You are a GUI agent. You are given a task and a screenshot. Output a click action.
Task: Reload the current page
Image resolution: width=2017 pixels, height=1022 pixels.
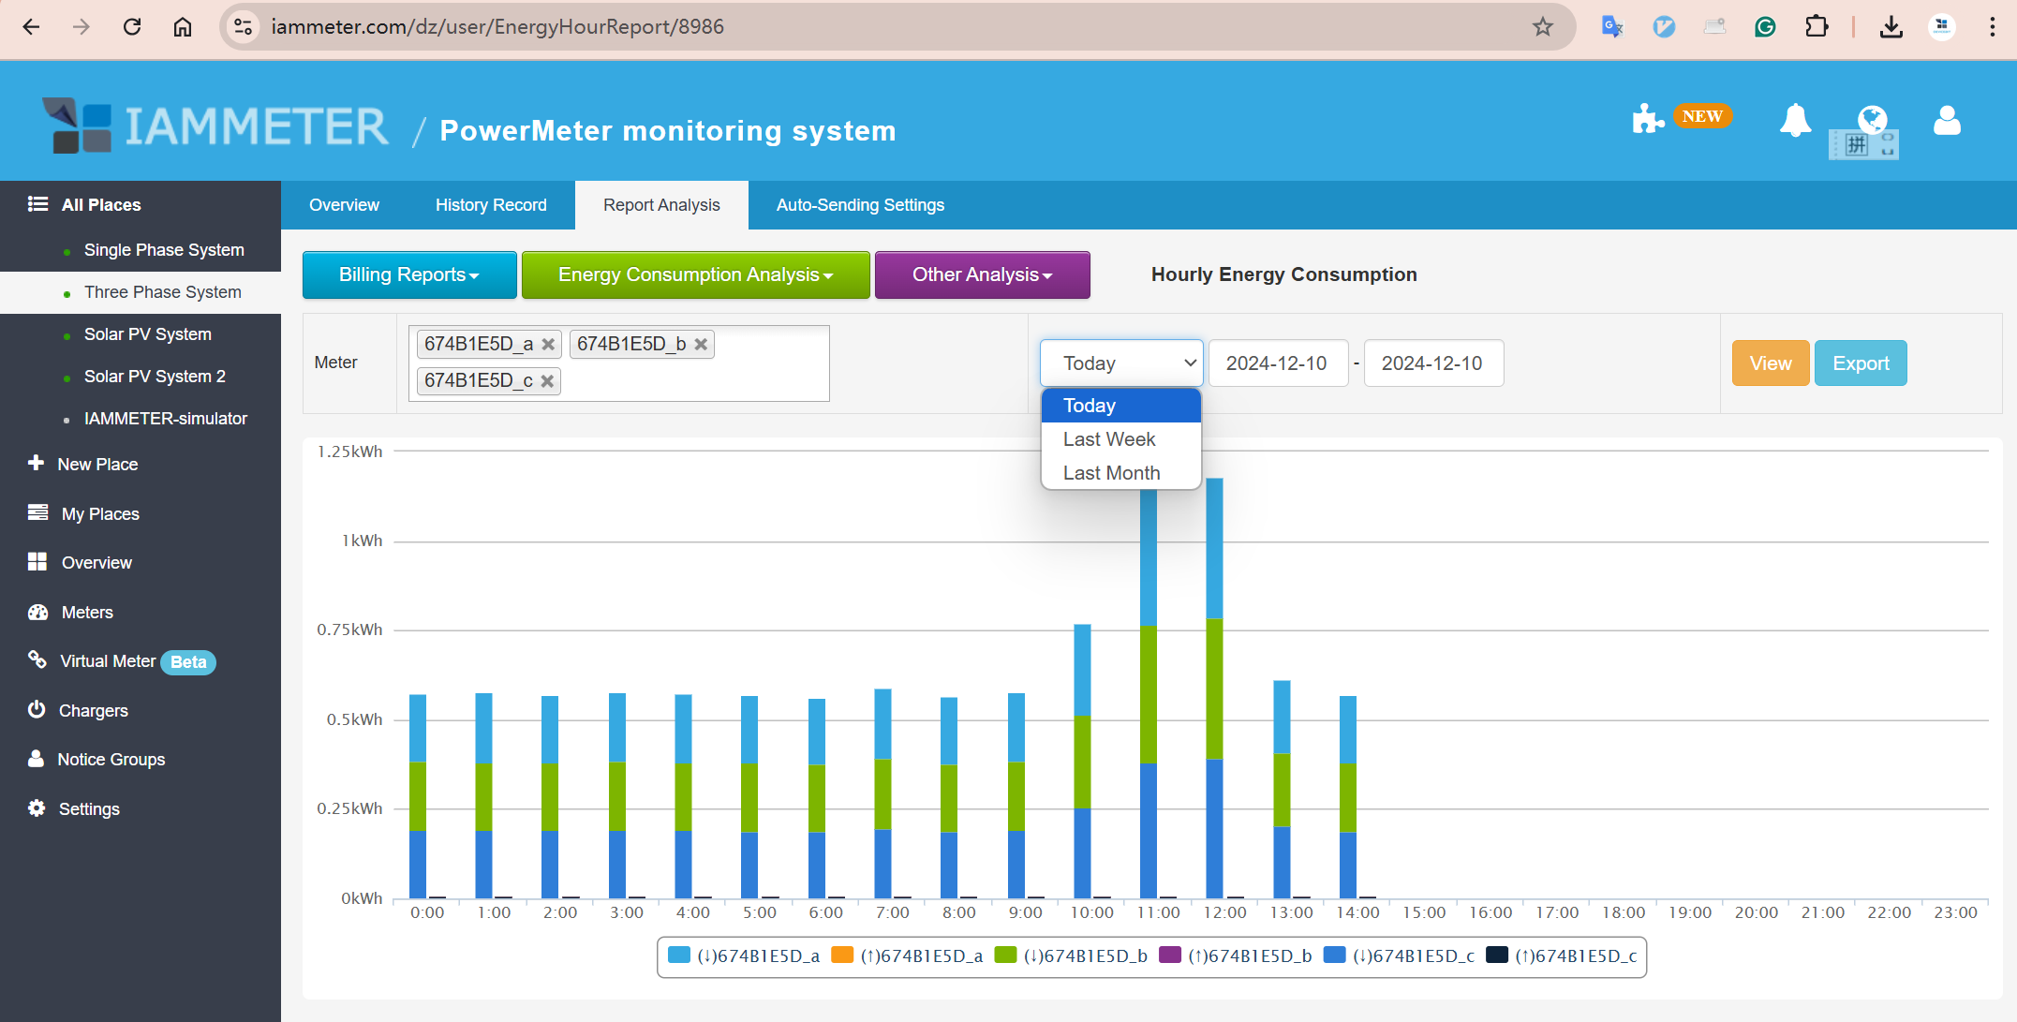pyautogui.click(x=132, y=26)
